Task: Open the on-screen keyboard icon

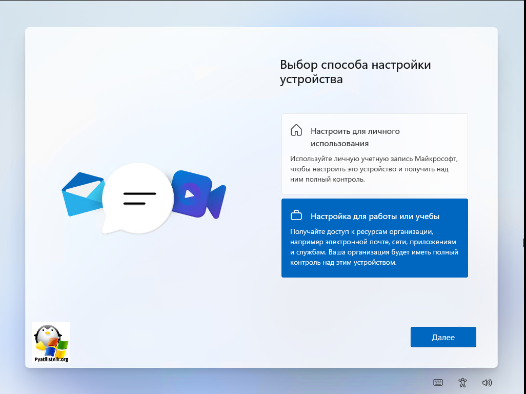Action: (x=438, y=383)
